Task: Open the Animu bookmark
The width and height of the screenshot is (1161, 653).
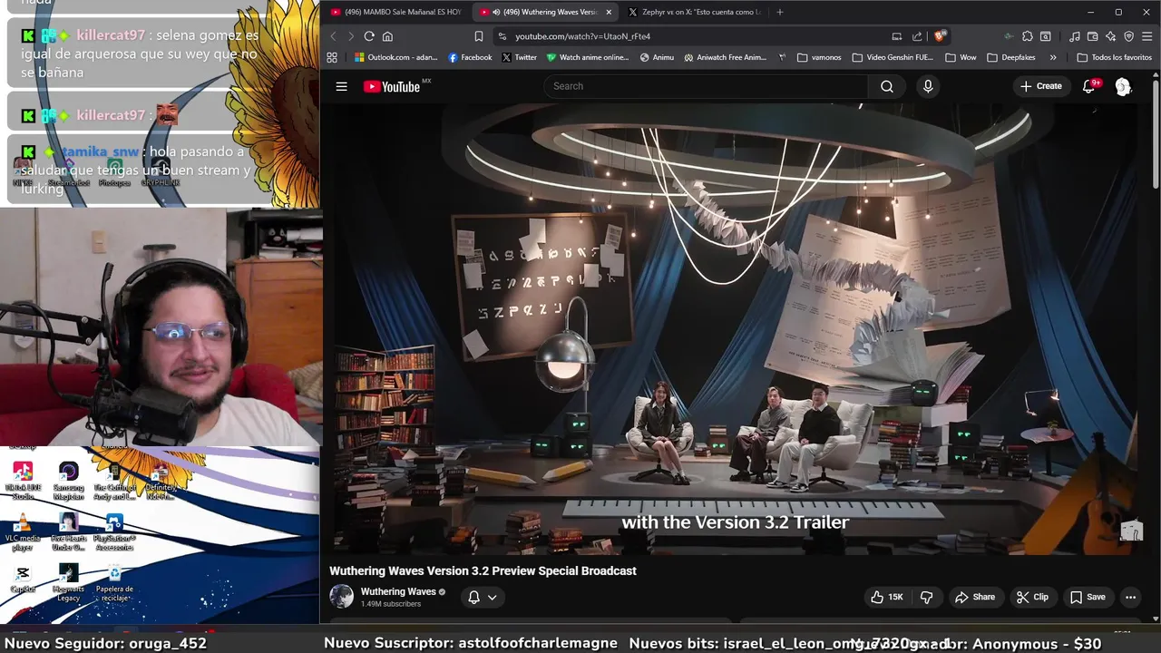Action: coord(657,57)
